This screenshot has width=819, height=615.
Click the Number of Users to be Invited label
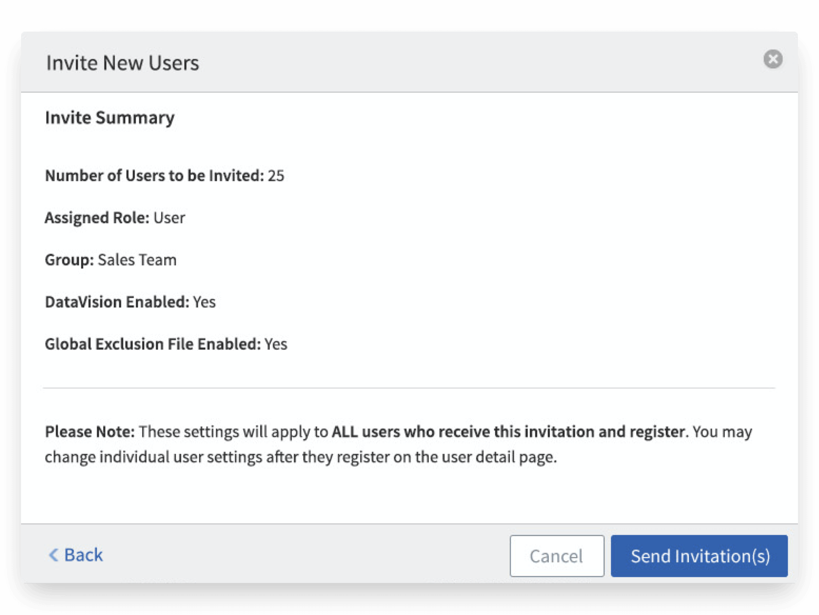(x=154, y=175)
